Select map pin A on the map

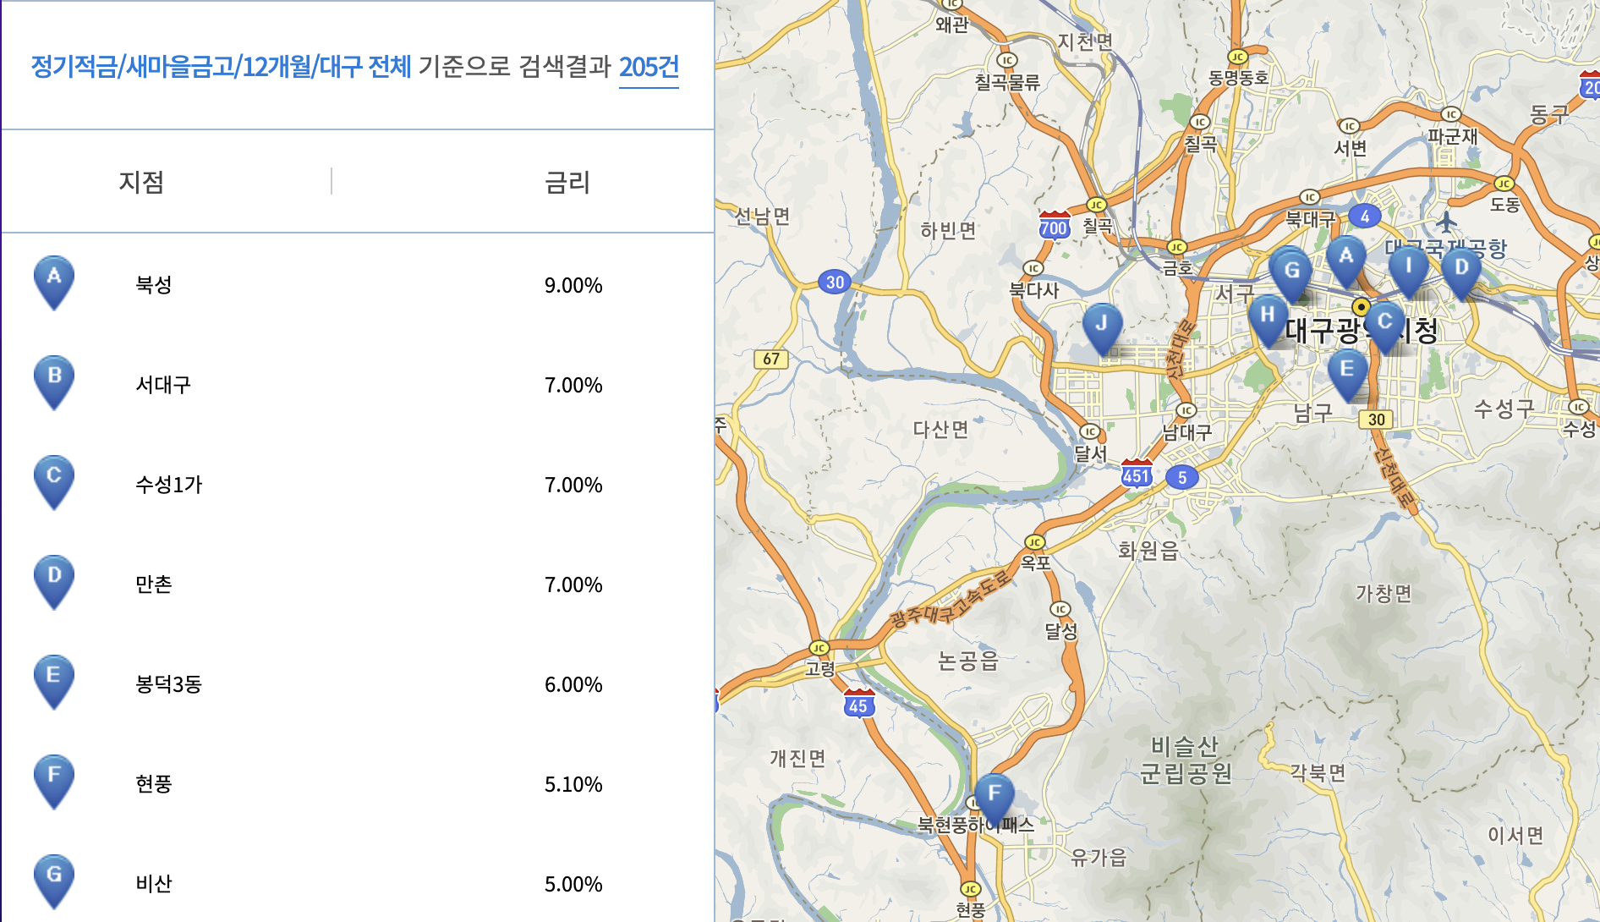pos(1346,262)
